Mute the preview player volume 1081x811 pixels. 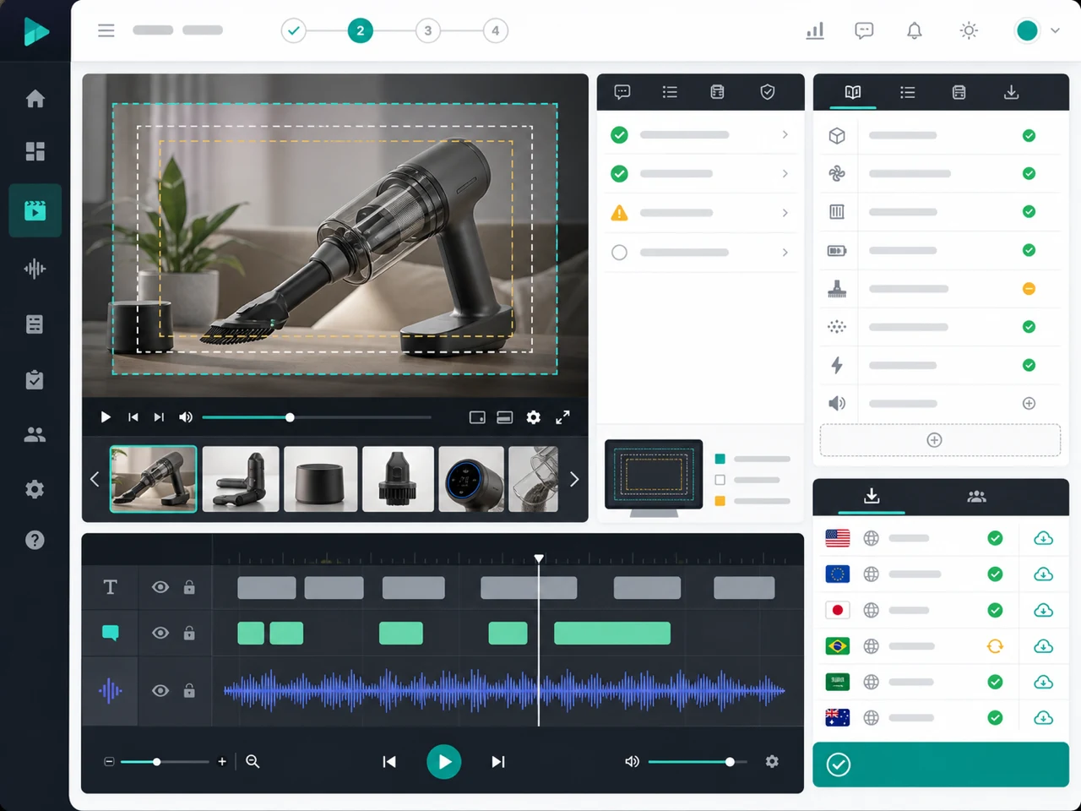[x=186, y=417]
